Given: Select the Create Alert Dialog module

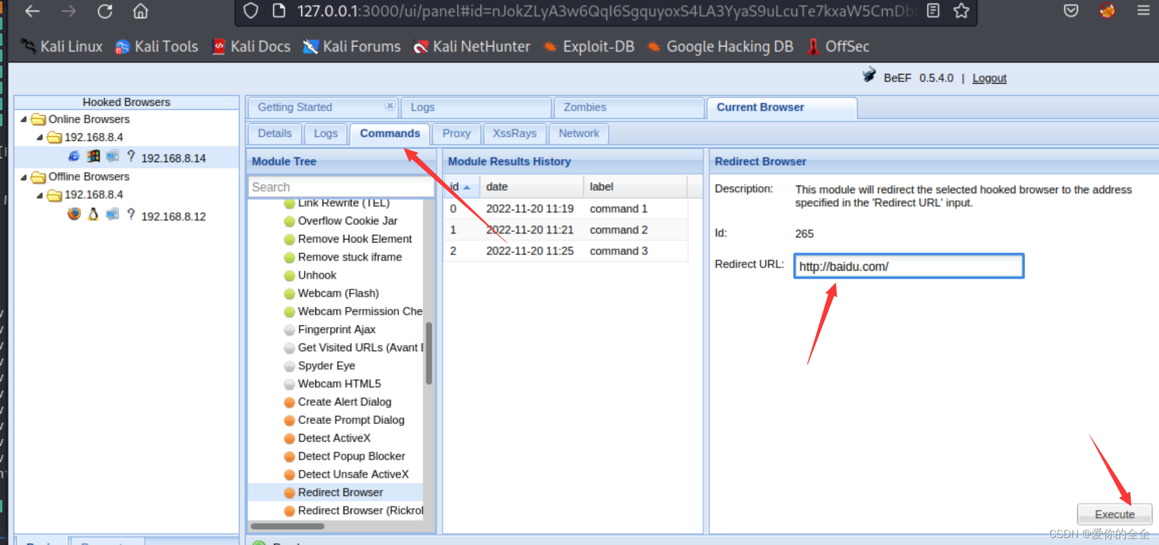Looking at the screenshot, I should [344, 402].
